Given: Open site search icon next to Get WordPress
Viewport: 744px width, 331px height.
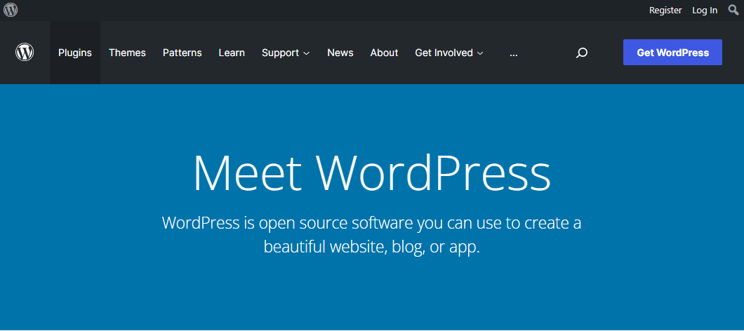Looking at the screenshot, I should coord(582,53).
